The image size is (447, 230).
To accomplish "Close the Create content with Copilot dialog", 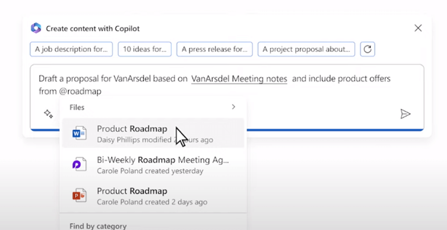I will coord(418,28).
